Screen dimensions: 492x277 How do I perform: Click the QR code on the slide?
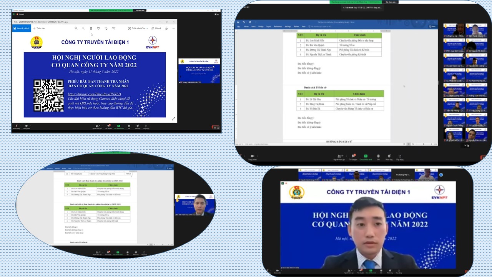coord(48,96)
